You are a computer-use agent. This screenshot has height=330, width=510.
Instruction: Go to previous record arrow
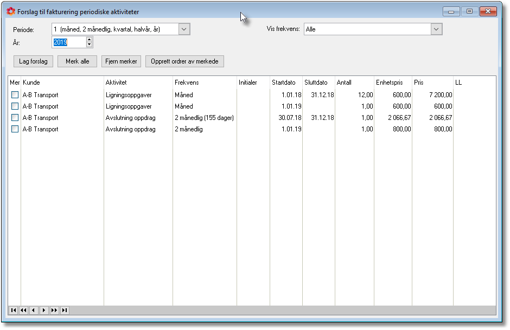click(34, 310)
